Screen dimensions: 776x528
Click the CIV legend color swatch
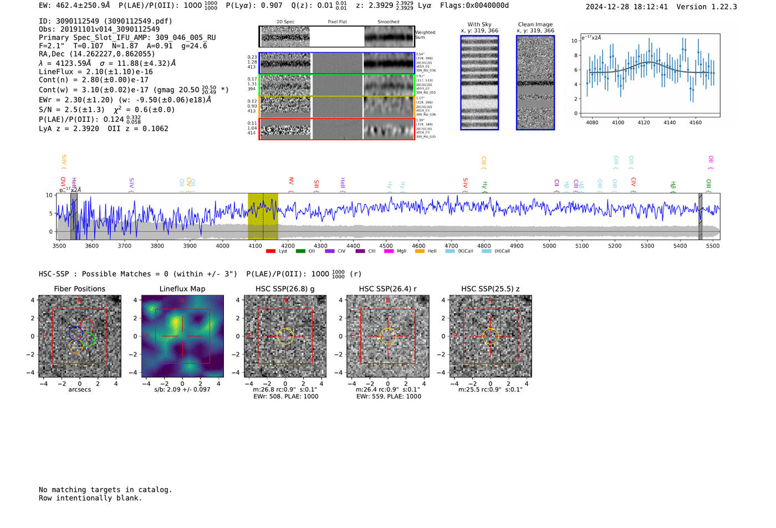[x=330, y=251]
